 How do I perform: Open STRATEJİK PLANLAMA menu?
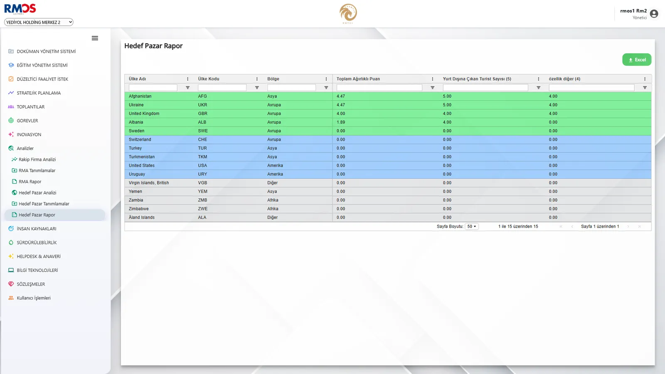[39, 93]
